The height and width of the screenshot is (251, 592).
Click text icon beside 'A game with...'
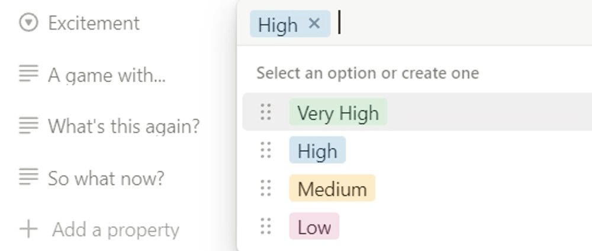[x=28, y=74]
